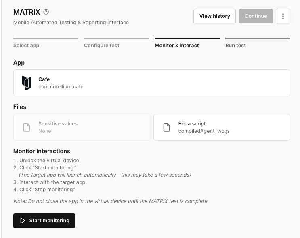Click the help icon beside MATRIX title
300x238 pixels.
[x=46, y=12]
